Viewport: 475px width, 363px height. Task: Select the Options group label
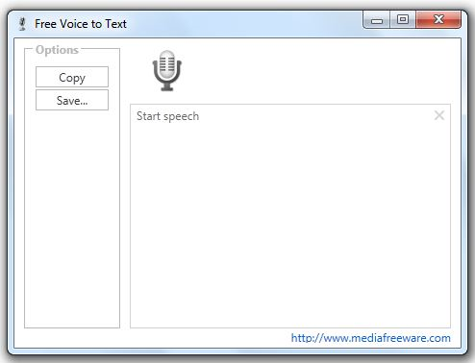tap(57, 50)
